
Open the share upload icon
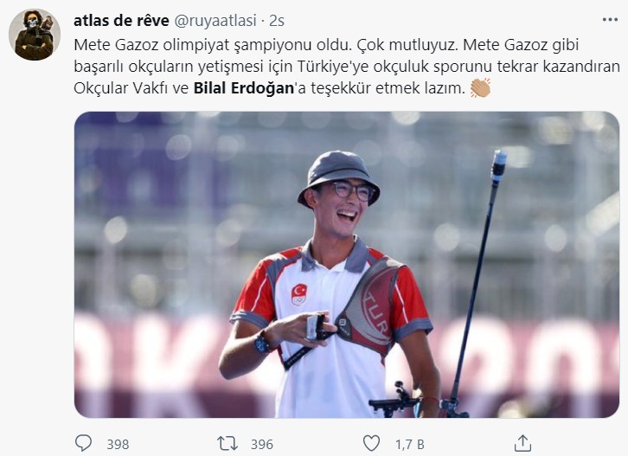coord(522,443)
